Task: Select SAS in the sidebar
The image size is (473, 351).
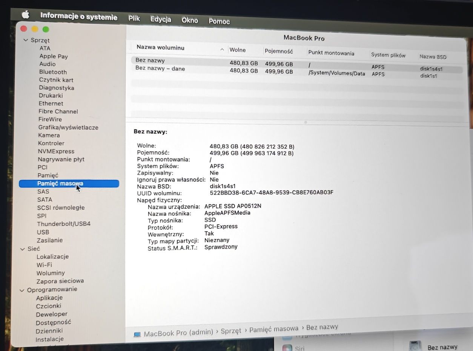Action: click(x=43, y=192)
